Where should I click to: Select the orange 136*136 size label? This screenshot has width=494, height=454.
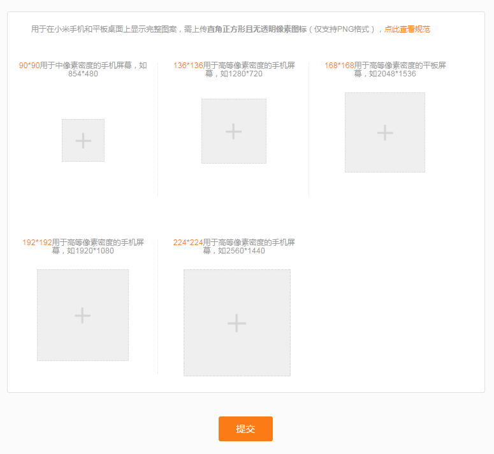coord(188,66)
